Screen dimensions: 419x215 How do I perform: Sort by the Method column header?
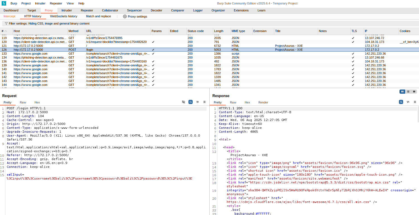tap(76, 31)
